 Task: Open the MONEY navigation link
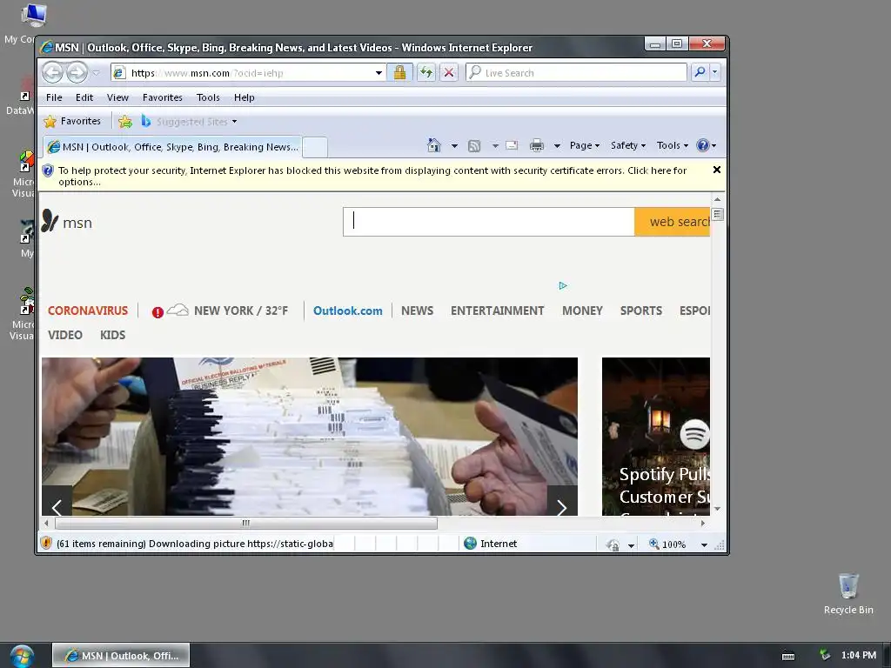pos(582,311)
